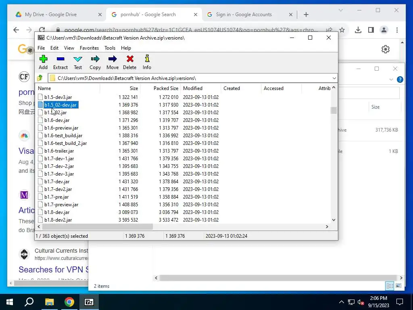The height and width of the screenshot is (310, 413).
Task: Open File Explorer from the taskbar
Action: point(49,302)
